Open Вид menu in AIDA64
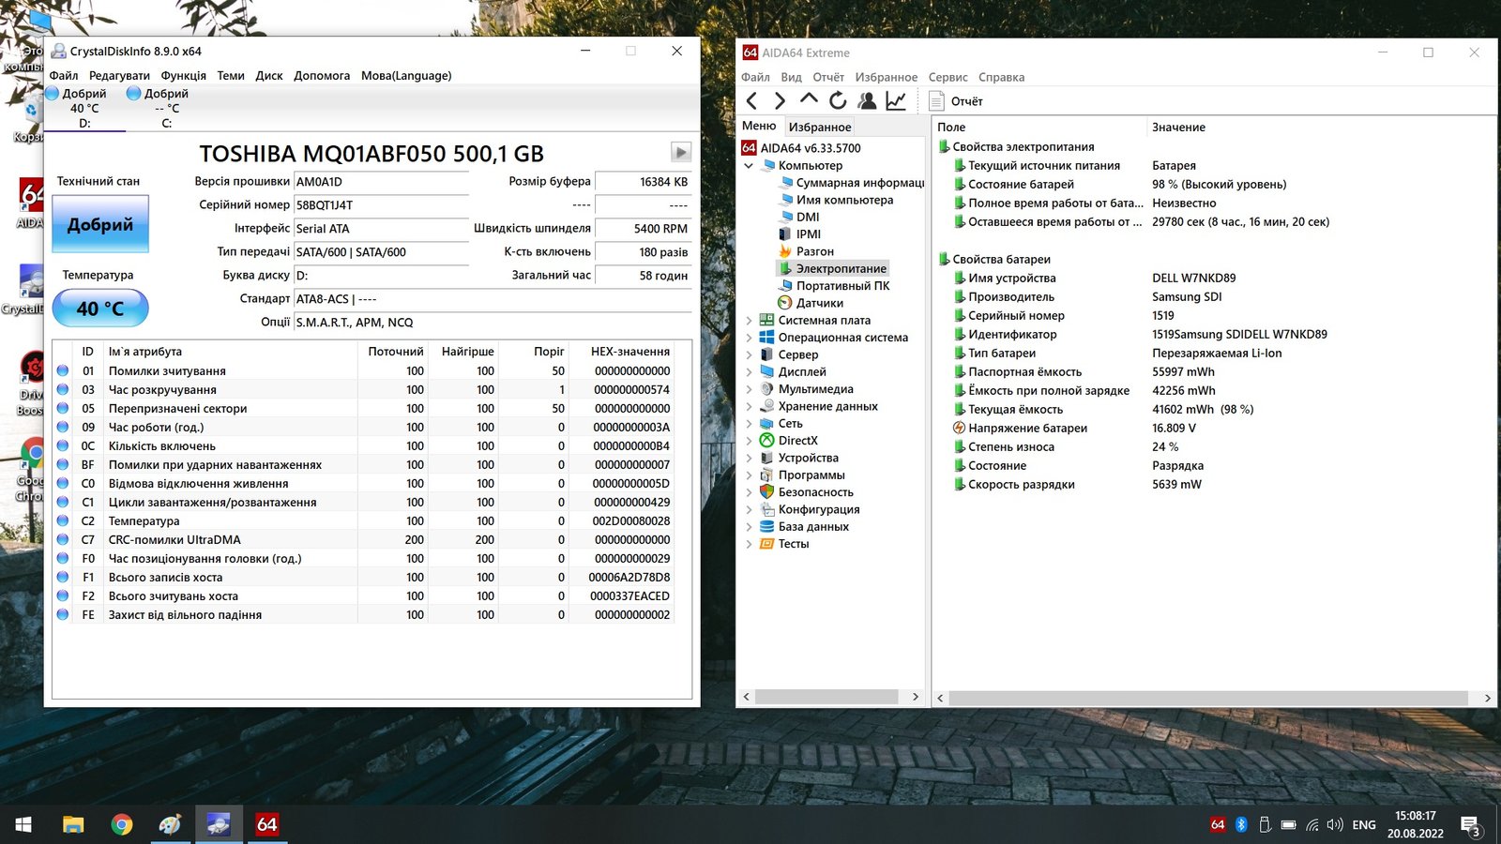 [792, 77]
